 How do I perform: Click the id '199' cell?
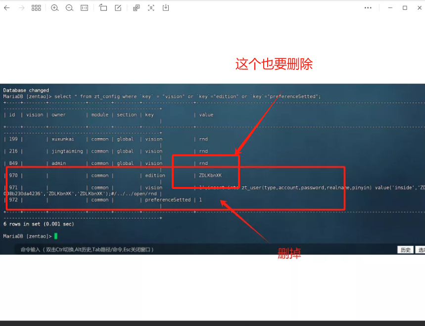click(x=13, y=139)
